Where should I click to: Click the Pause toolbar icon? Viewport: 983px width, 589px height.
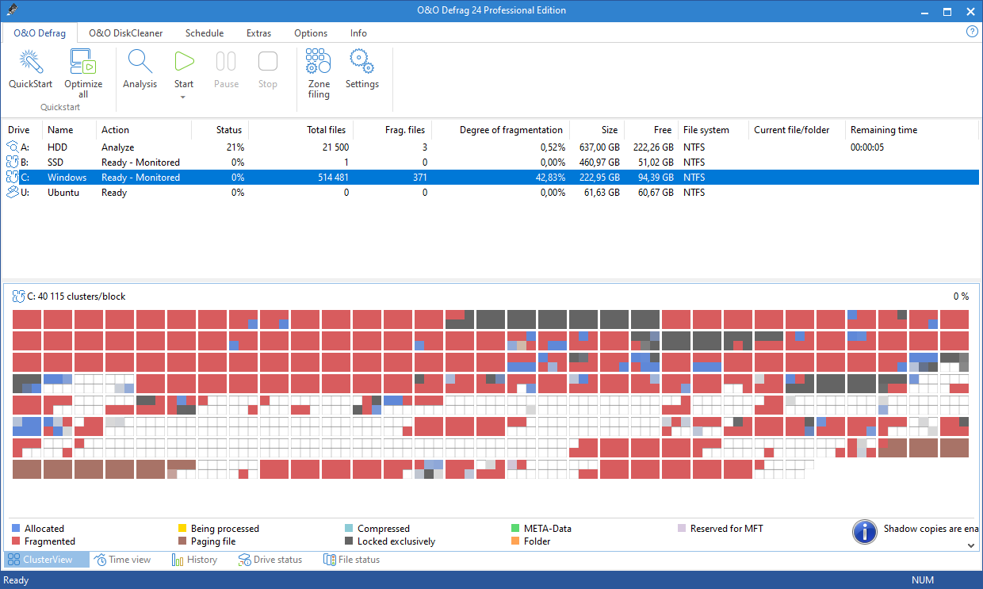point(226,62)
